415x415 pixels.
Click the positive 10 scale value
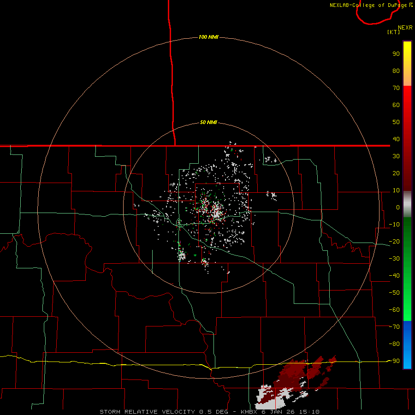pos(396,190)
